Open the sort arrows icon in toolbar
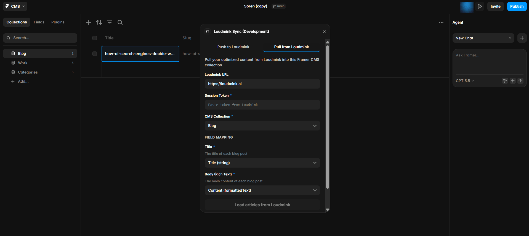 coord(99,22)
